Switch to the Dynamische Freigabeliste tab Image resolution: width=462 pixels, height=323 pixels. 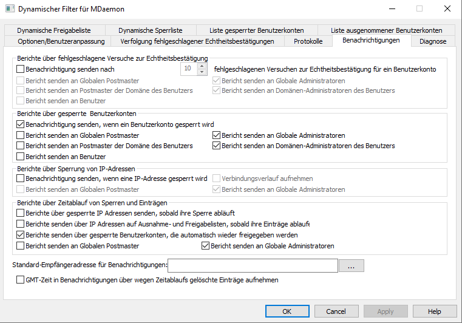[x=53, y=30]
